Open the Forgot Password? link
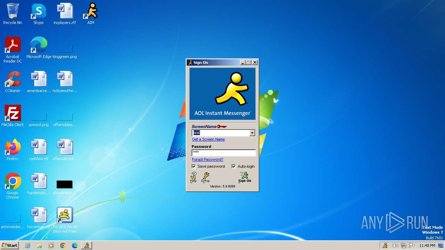This screenshot has height=250, width=445. coord(208,159)
